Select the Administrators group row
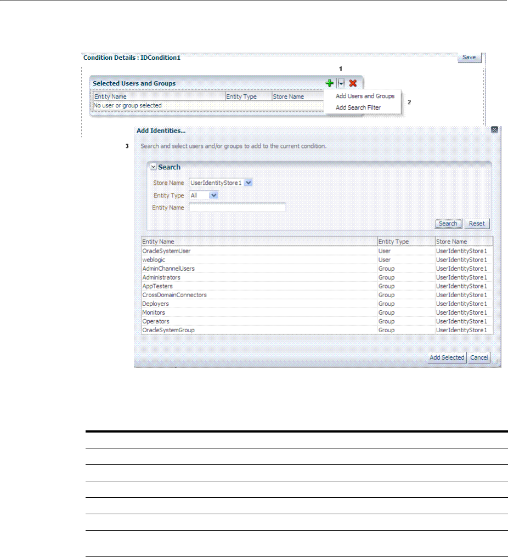This screenshot has width=508, height=557. (317, 277)
